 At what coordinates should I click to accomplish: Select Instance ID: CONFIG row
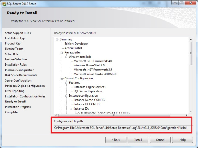pos(87,104)
